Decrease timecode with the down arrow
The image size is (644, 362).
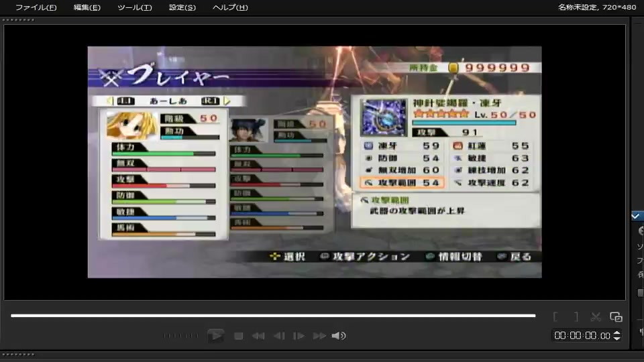616,339
